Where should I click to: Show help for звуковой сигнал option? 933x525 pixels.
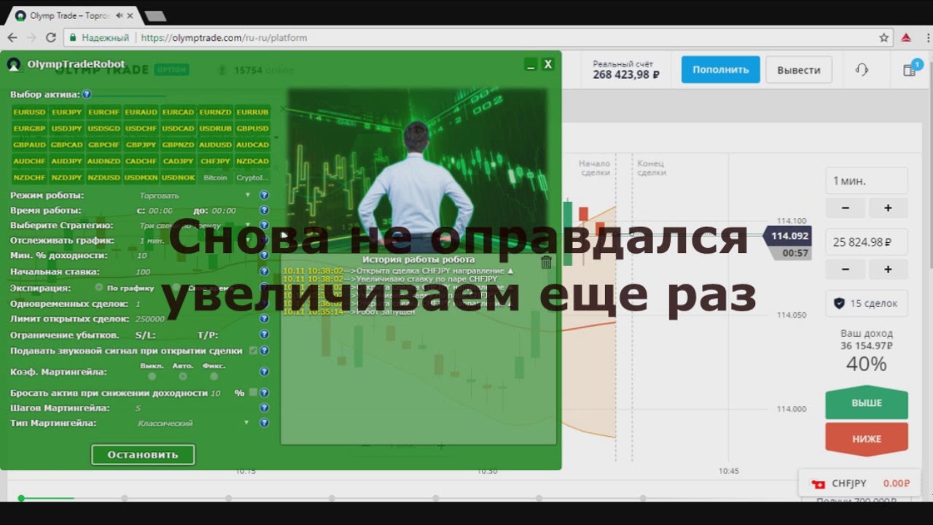[x=264, y=351]
